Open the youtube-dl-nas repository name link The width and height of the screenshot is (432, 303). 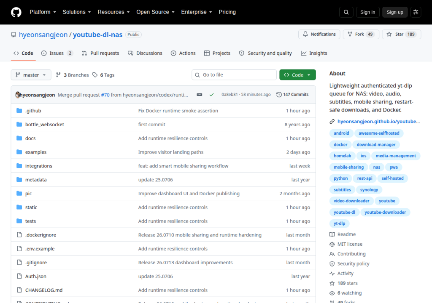coord(97,35)
